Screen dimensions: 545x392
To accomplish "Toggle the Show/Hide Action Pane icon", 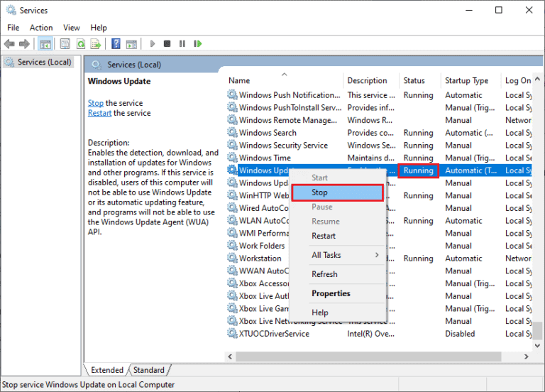I will 131,44.
